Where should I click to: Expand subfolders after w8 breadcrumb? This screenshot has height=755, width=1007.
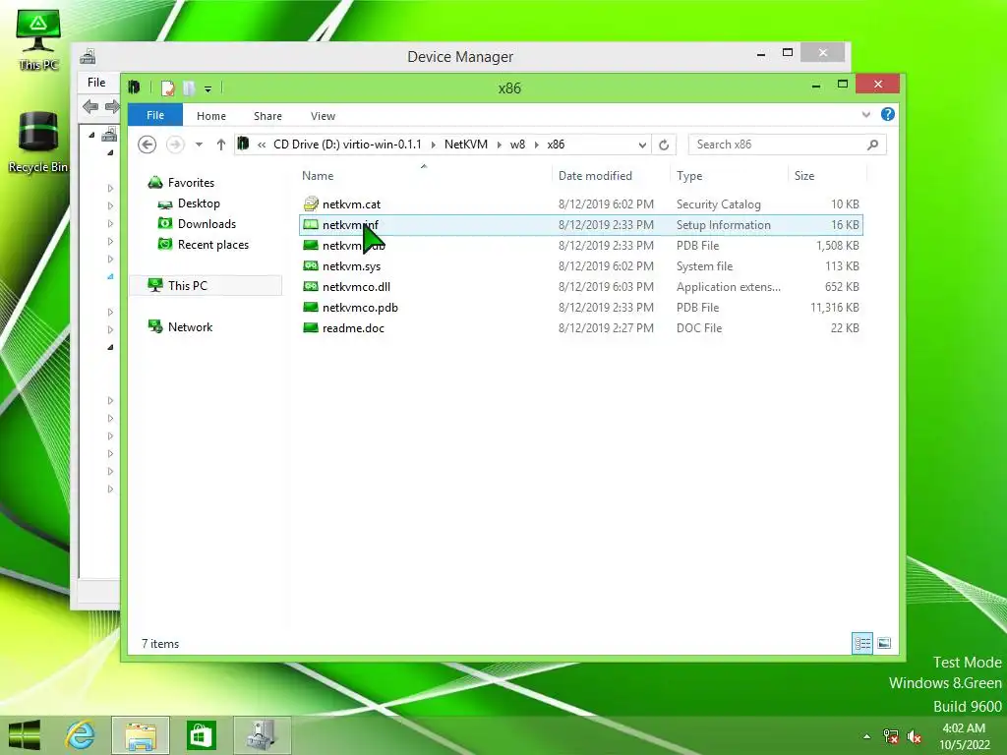(536, 145)
